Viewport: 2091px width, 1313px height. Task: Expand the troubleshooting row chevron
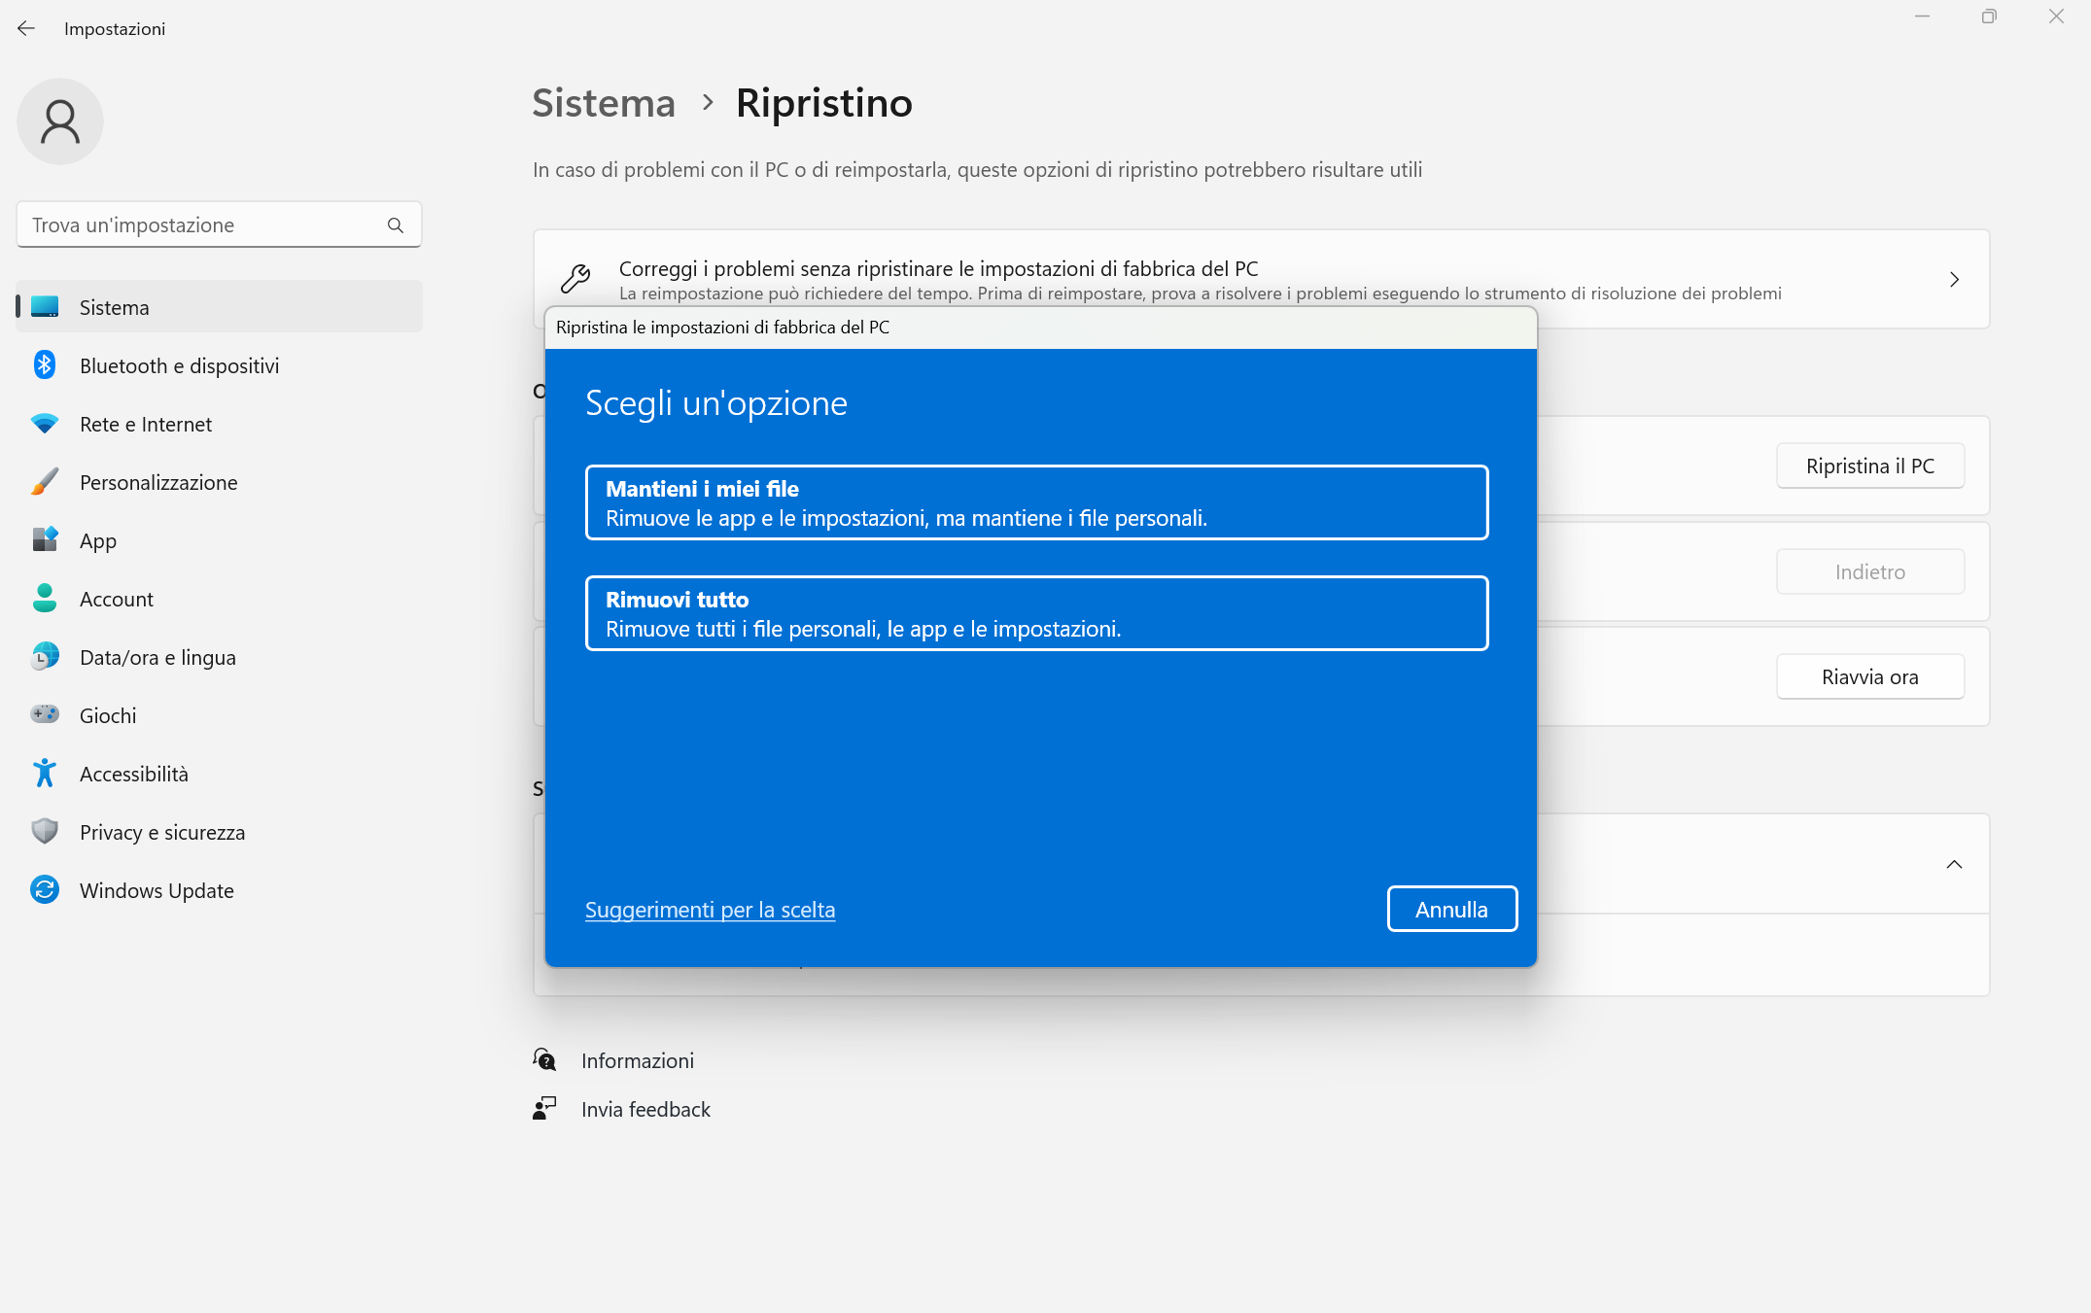click(1954, 279)
